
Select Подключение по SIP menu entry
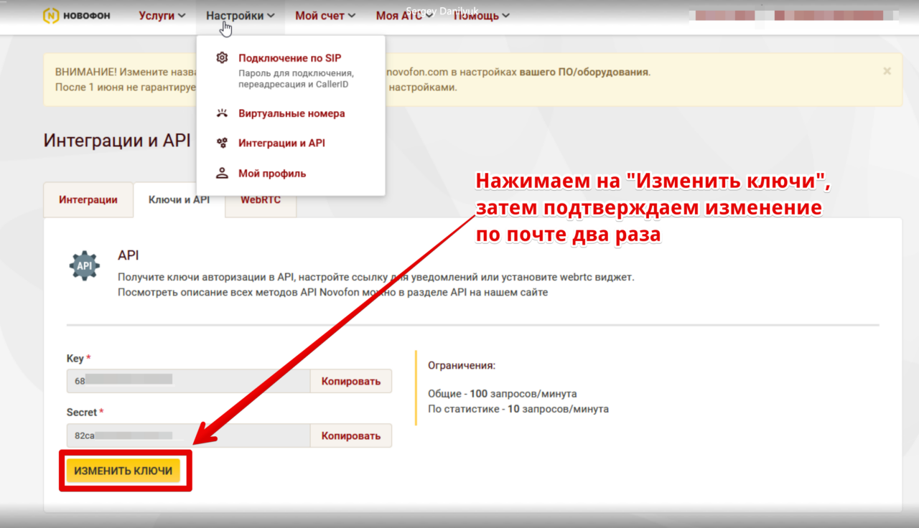(x=290, y=58)
